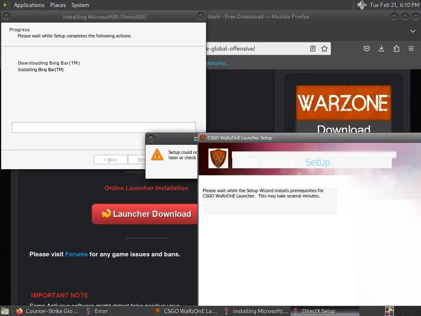The height and width of the screenshot is (316, 421).
Task: Click the show desktop icon in the bottom panel
Action: pyautogui.click(x=5, y=311)
